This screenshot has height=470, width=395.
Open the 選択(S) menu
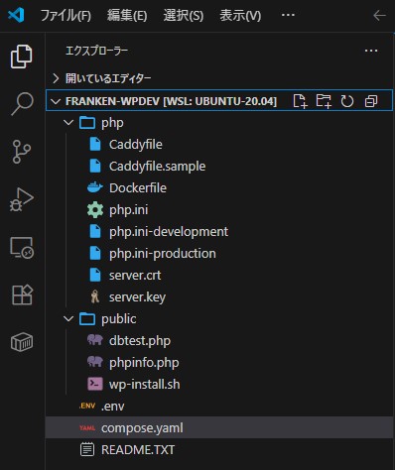184,15
